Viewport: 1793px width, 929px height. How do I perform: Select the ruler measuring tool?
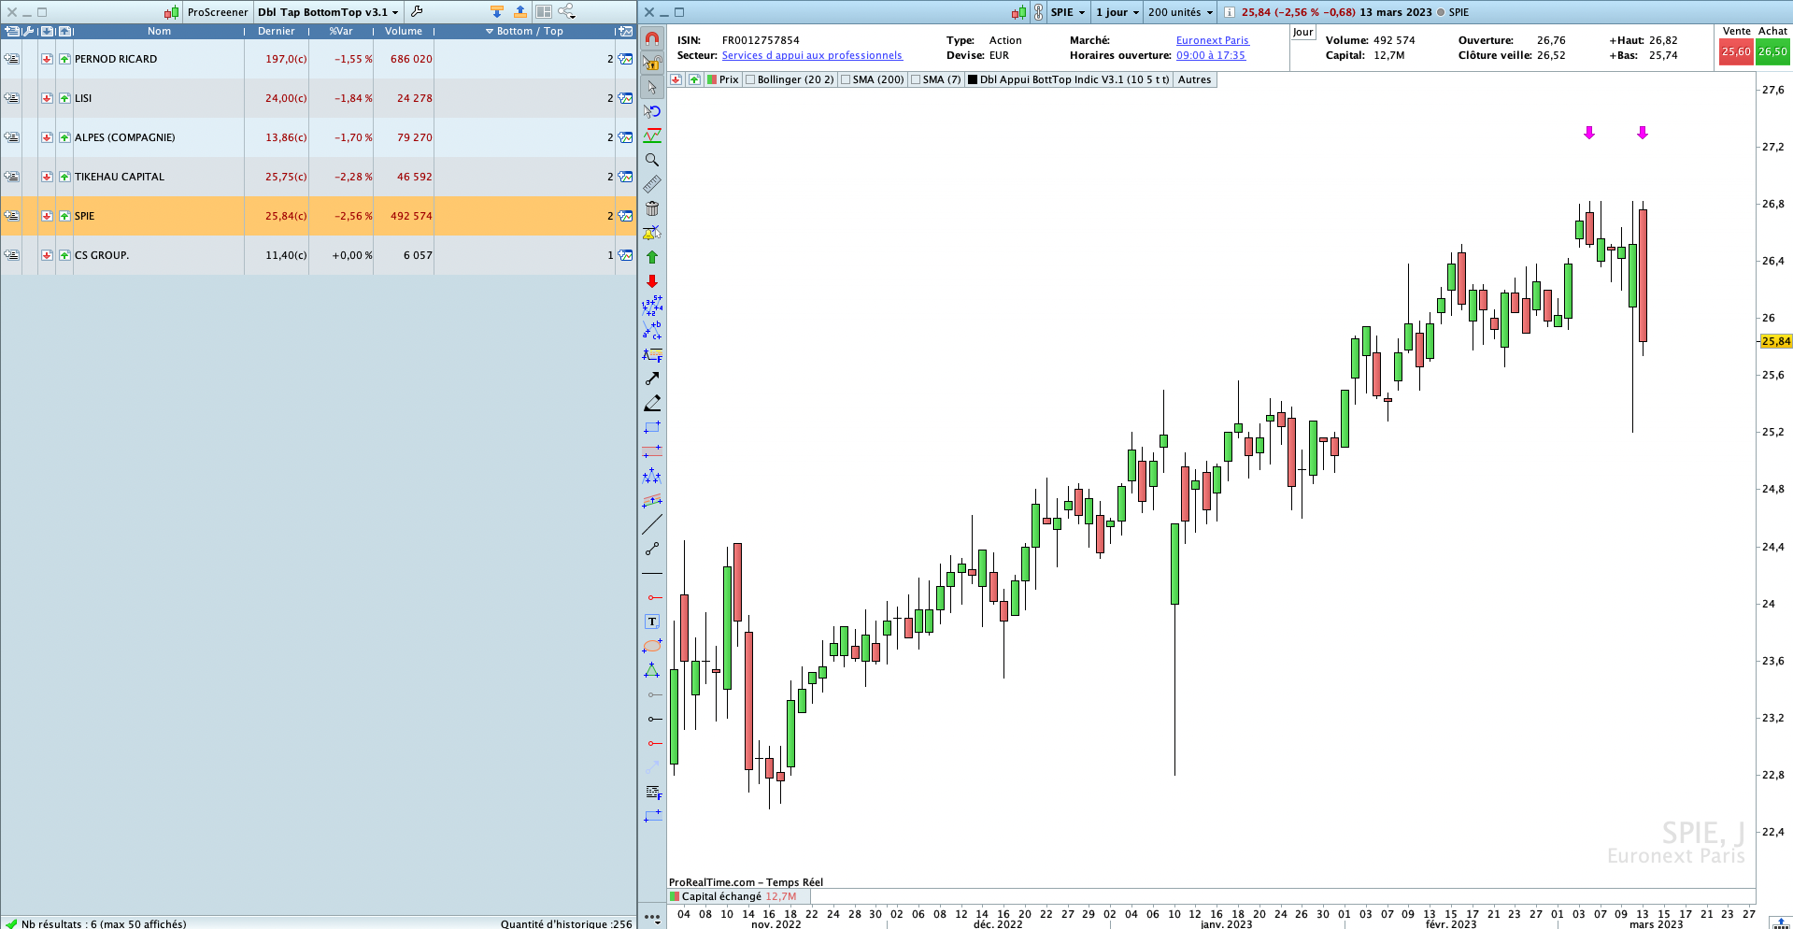pos(652,184)
